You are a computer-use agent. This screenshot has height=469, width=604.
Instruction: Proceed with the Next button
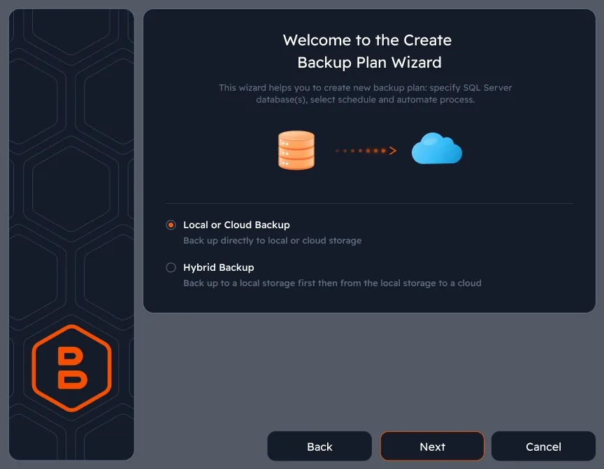pos(432,447)
